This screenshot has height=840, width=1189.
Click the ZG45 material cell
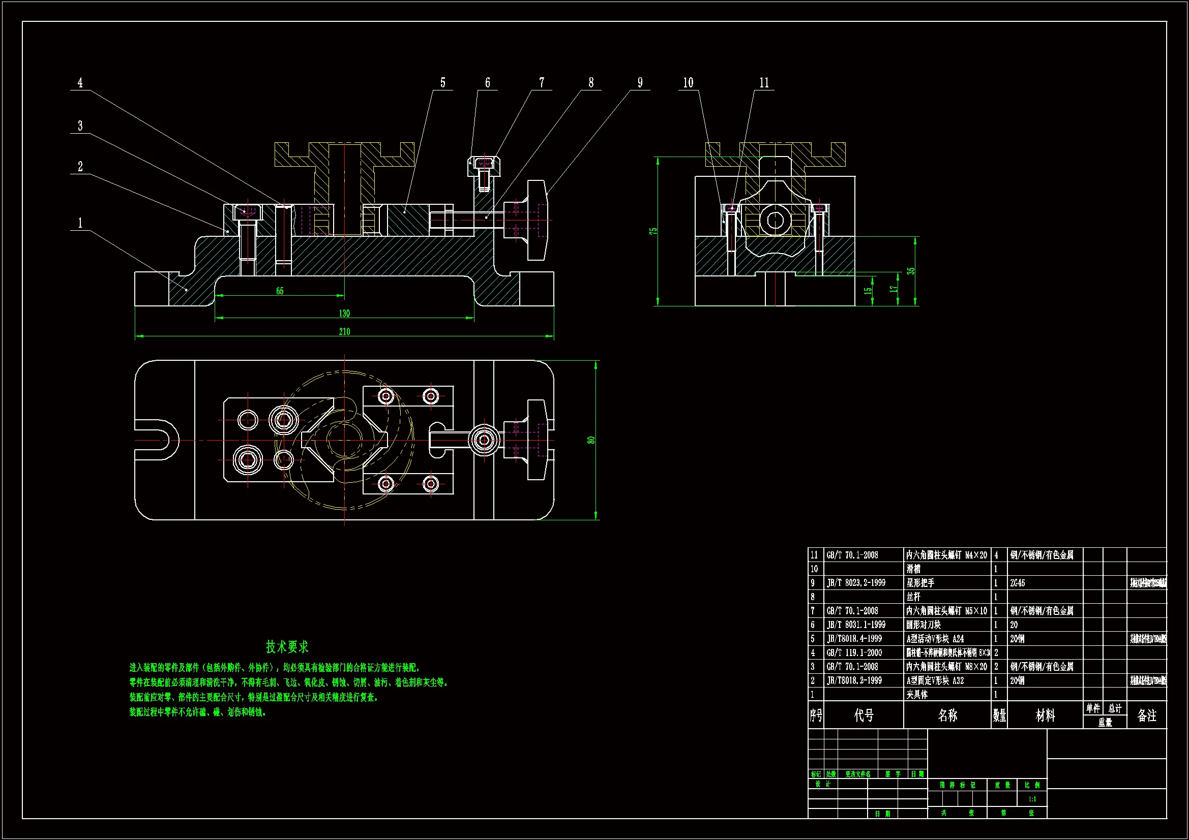click(1017, 583)
